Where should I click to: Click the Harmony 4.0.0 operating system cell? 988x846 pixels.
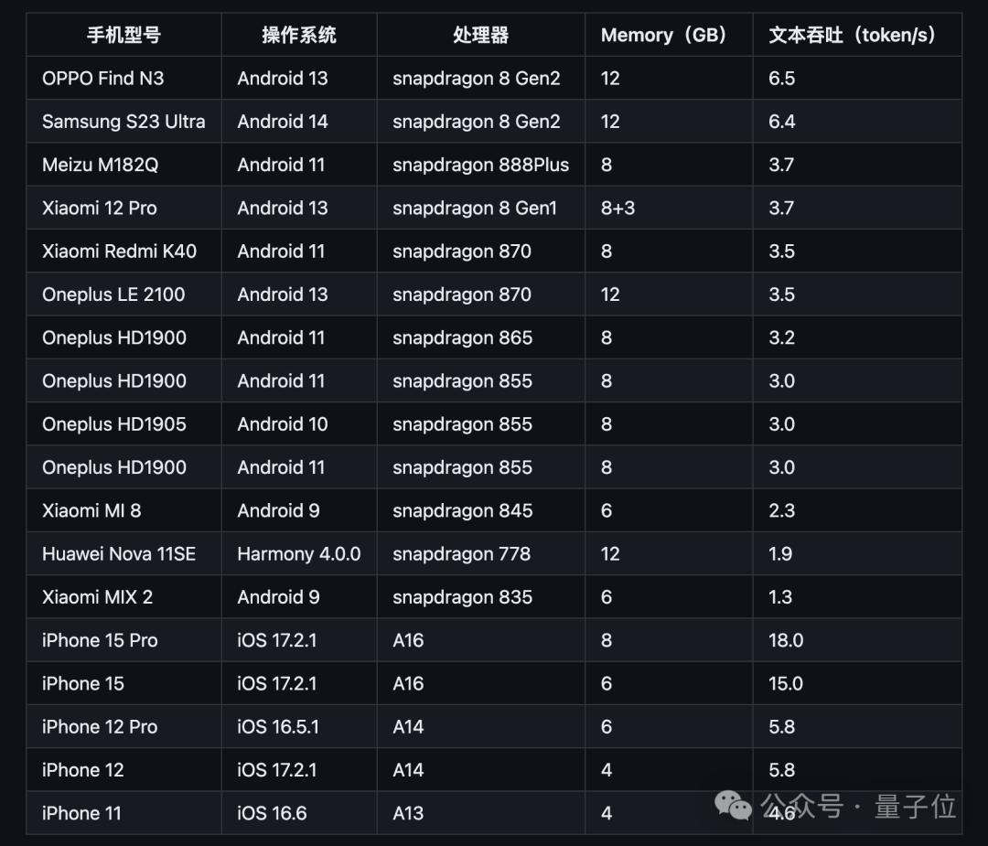pyautogui.click(x=299, y=554)
